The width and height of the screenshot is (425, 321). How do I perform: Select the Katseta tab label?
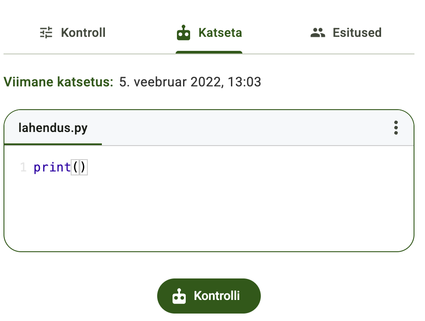tap(220, 33)
